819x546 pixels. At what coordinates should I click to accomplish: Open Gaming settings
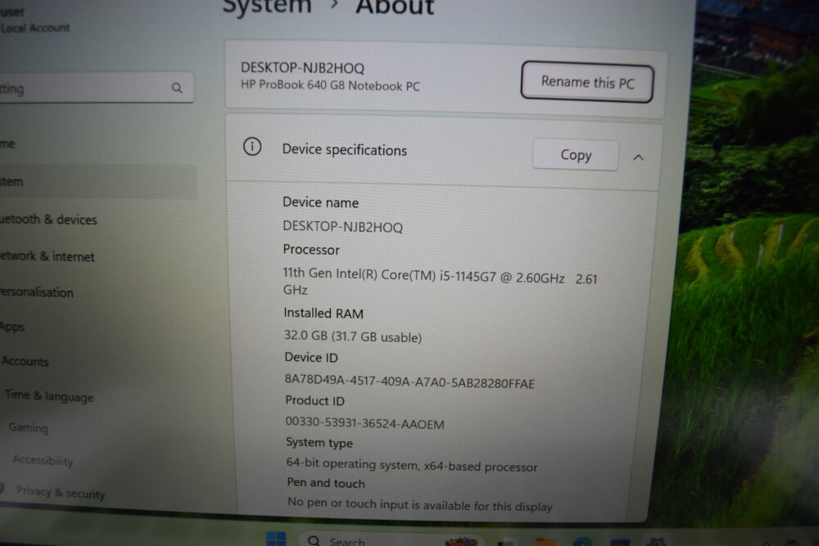click(29, 427)
